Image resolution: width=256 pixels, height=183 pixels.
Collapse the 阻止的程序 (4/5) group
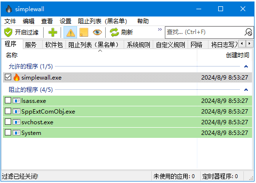[x=246, y=90]
